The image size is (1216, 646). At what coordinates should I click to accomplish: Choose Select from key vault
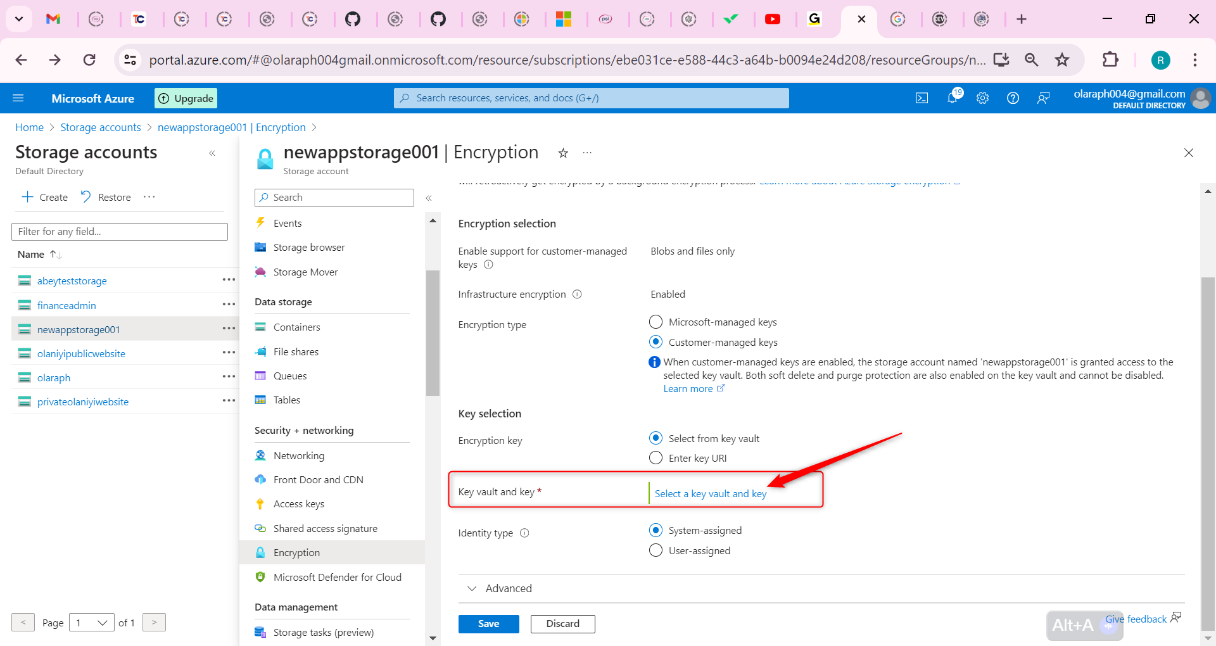pos(656,438)
